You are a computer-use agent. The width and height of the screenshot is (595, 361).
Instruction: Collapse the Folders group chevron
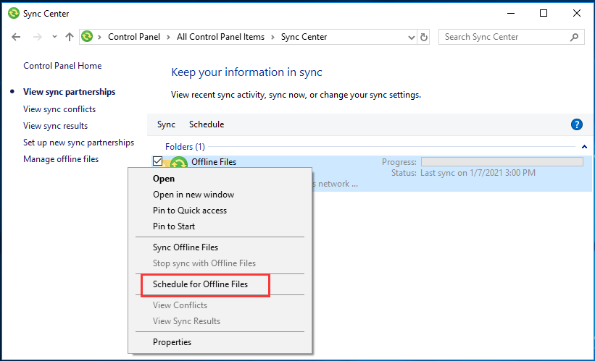click(x=584, y=146)
